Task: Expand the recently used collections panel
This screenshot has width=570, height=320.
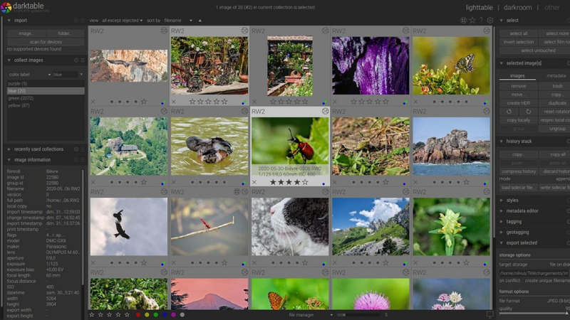Action: point(38,149)
